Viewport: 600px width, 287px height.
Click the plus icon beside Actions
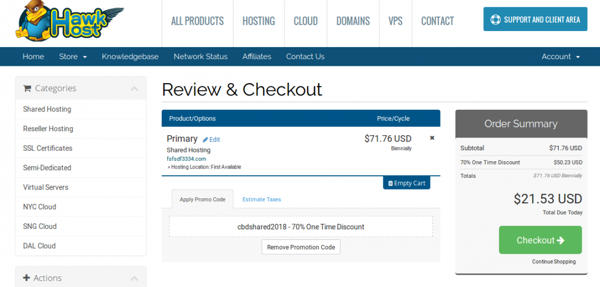tap(27, 278)
